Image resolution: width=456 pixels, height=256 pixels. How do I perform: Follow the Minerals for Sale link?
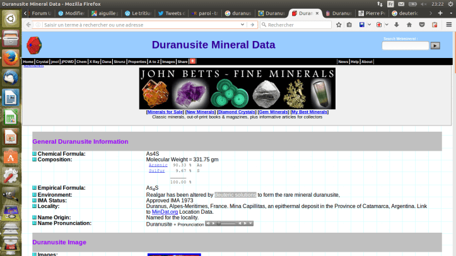165,112
